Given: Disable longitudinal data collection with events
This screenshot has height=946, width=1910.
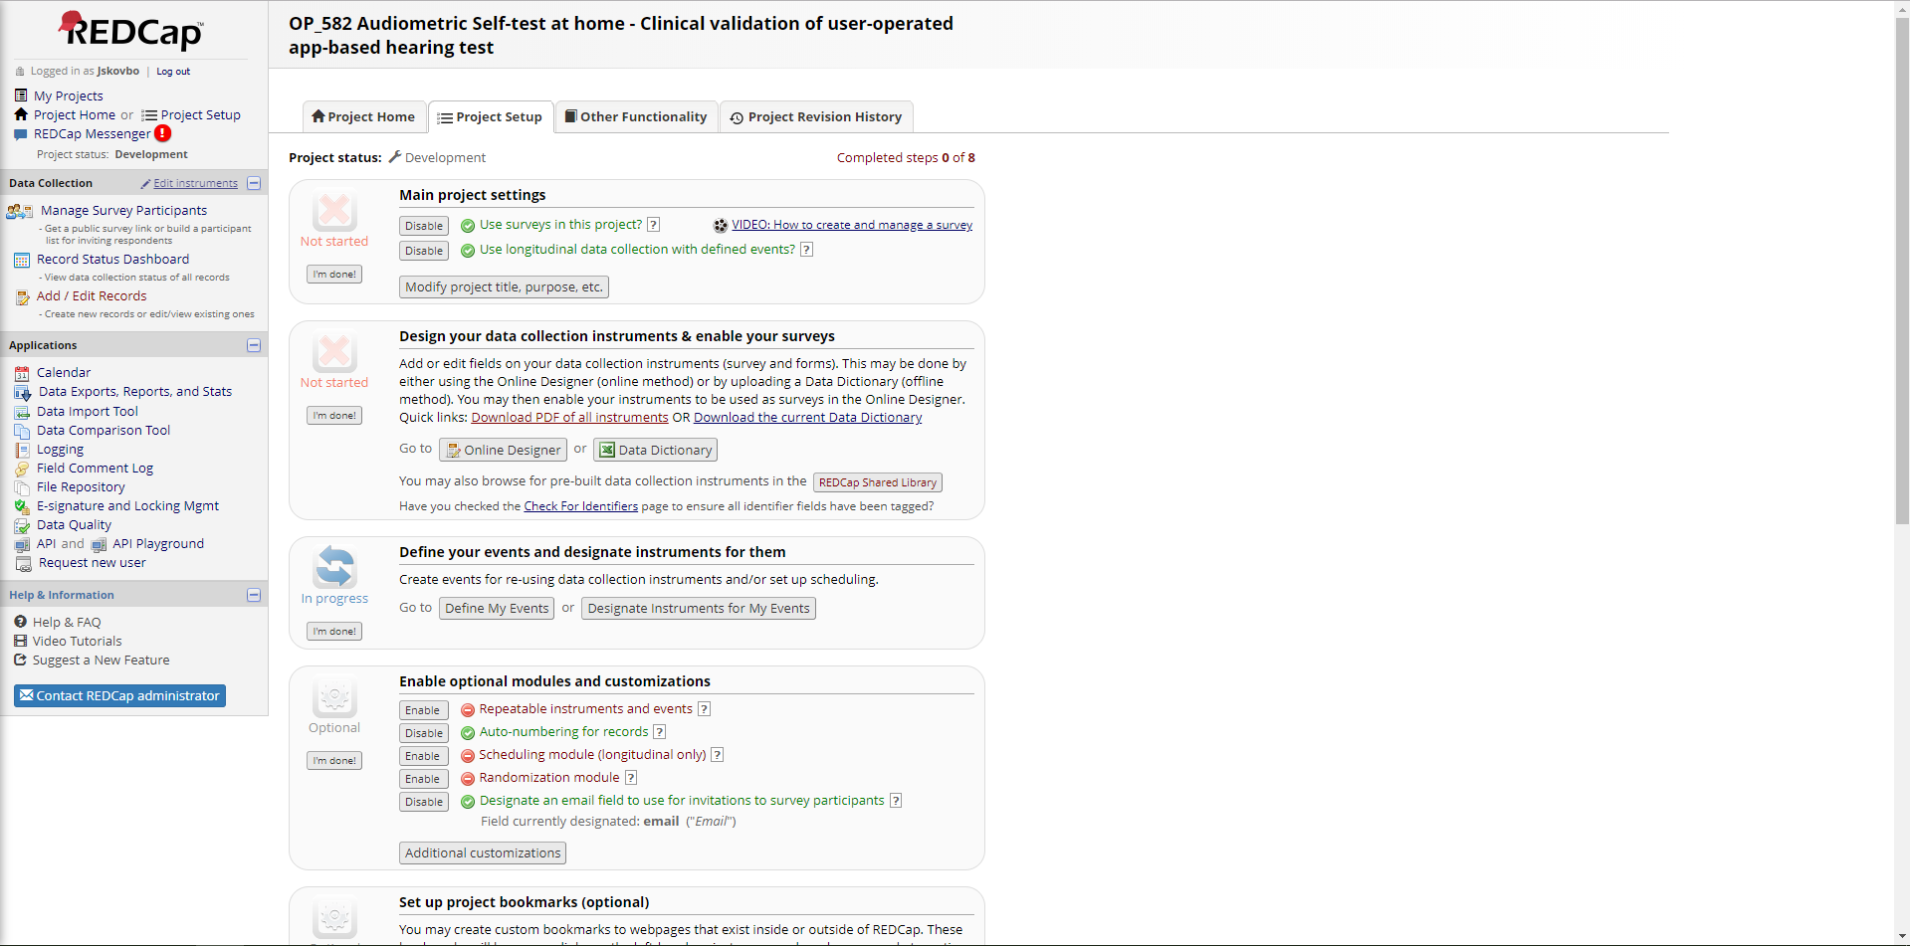Looking at the screenshot, I should click(x=424, y=251).
